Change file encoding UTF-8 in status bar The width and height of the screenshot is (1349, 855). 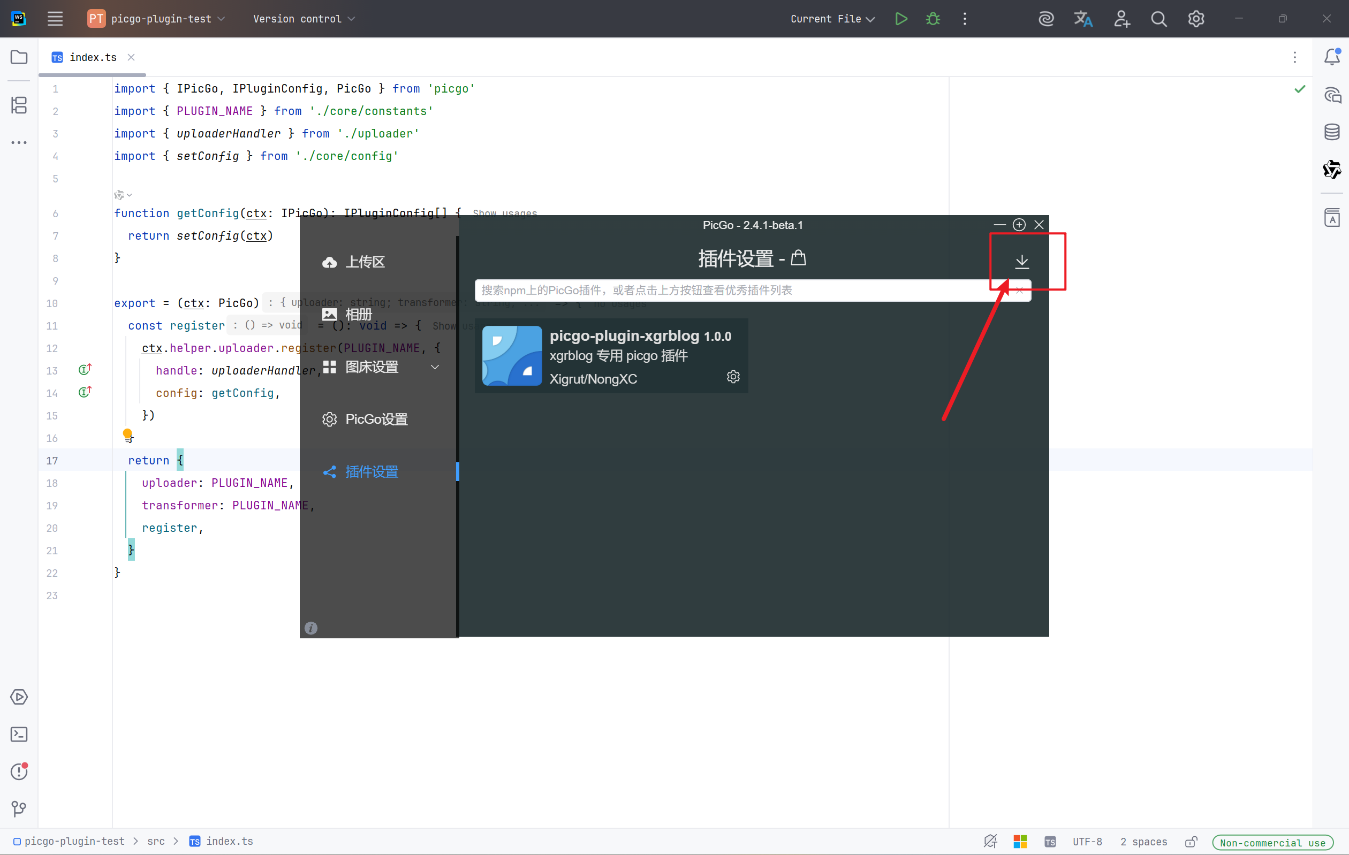coord(1087,842)
